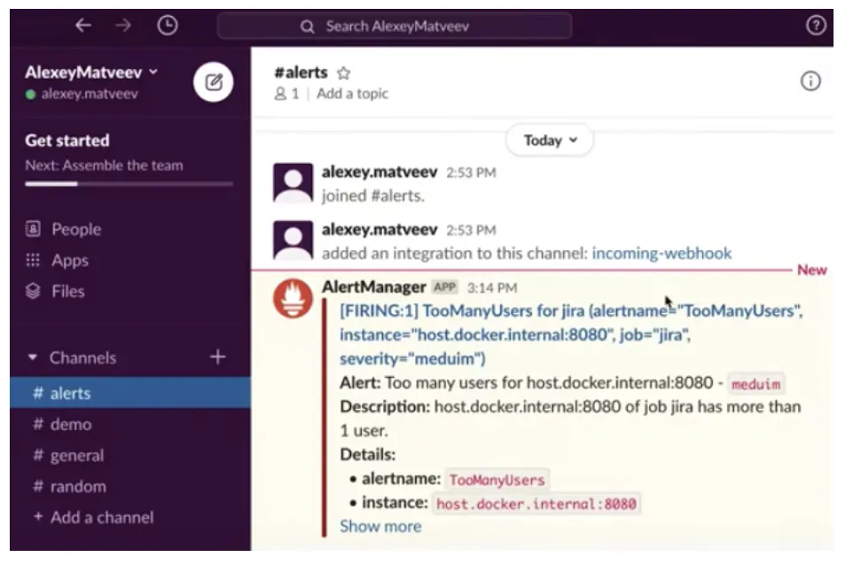Go forward with the right arrow
This screenshot has height=573, width=853.
click(x=123, y=25)
